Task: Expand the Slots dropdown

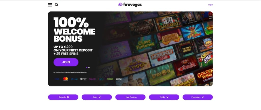Action: pos(97,97)
